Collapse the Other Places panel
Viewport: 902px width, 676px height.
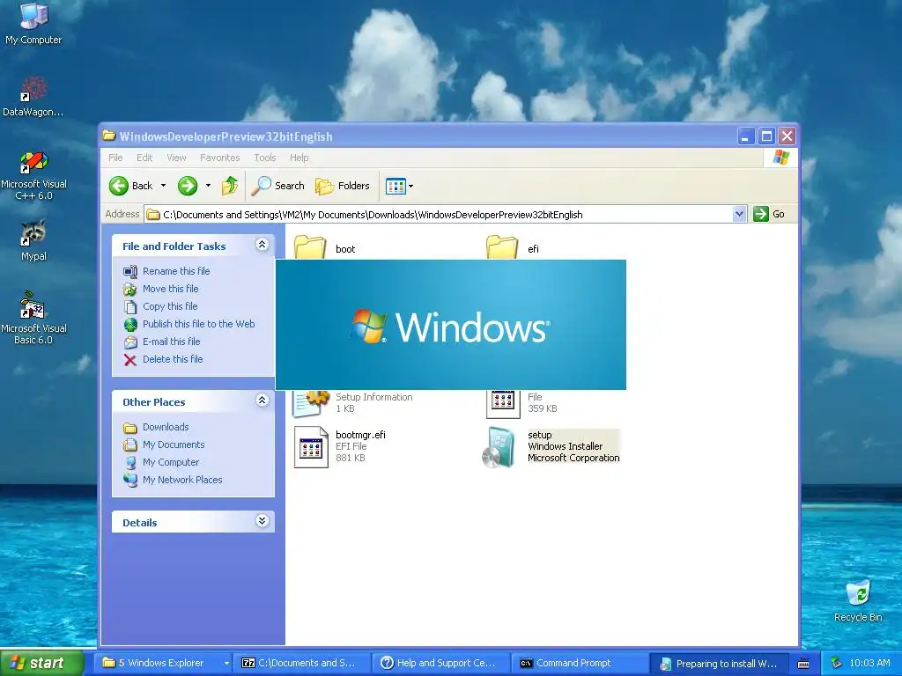coord(262,400)
